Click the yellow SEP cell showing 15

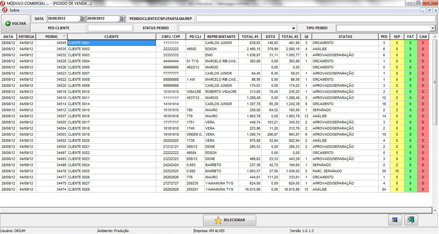click(x=397, y=171)
